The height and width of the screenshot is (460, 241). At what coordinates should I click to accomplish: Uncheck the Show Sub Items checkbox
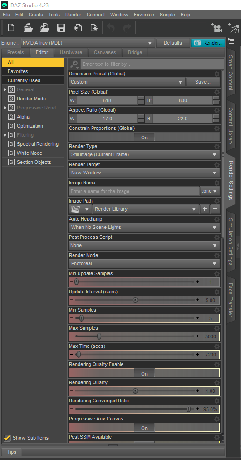coord(7,438)
